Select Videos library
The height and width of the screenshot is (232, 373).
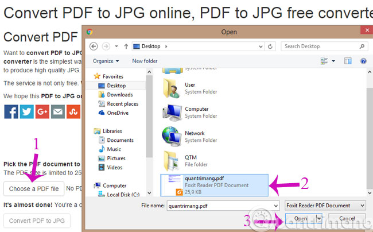[114, 167]
